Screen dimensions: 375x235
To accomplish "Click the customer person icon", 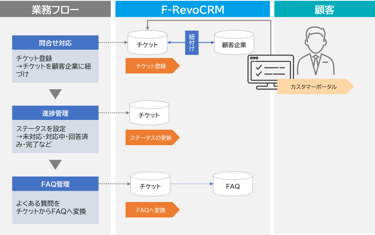I will point(316,51).
